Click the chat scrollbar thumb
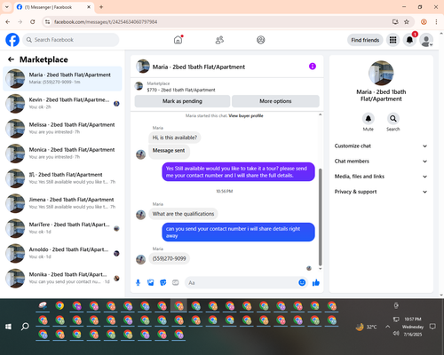Image resolution: width=444 pixels, height=355 pixels. (320, 217)
